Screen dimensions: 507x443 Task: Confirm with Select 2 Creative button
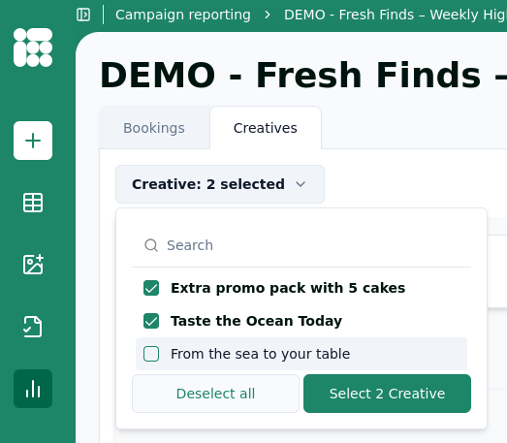(387, 394)
